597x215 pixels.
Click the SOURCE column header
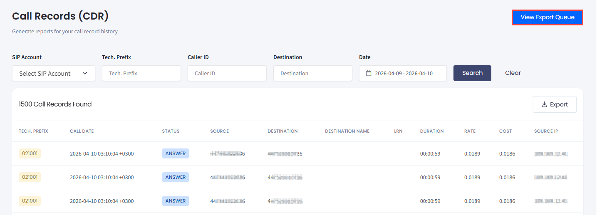coord(219,131)
